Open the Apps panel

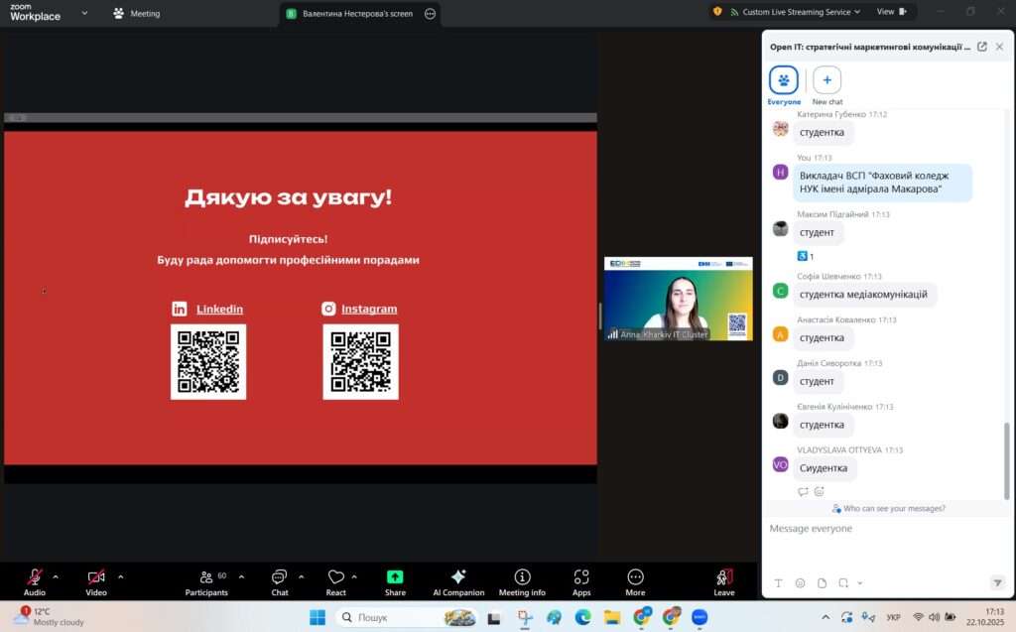click(x=581, y=579)
